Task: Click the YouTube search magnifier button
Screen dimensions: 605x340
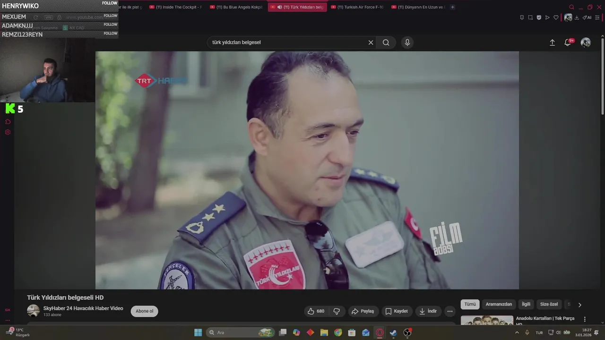Action: click(386, 42)
